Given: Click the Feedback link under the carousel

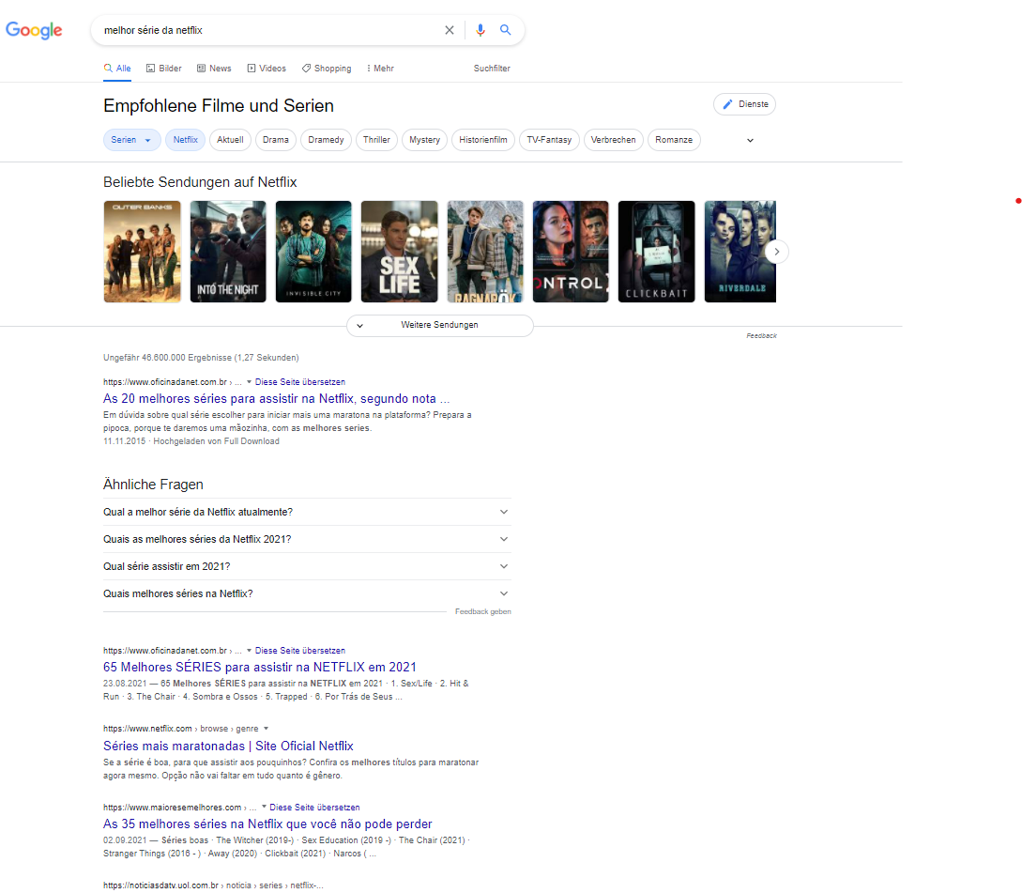Looking at the screenshot, I should pyautogui.click(x=761, y=336).
